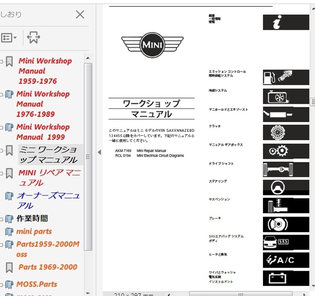
Task: Click the steering wheel section icon
Action: click(286, 188)
